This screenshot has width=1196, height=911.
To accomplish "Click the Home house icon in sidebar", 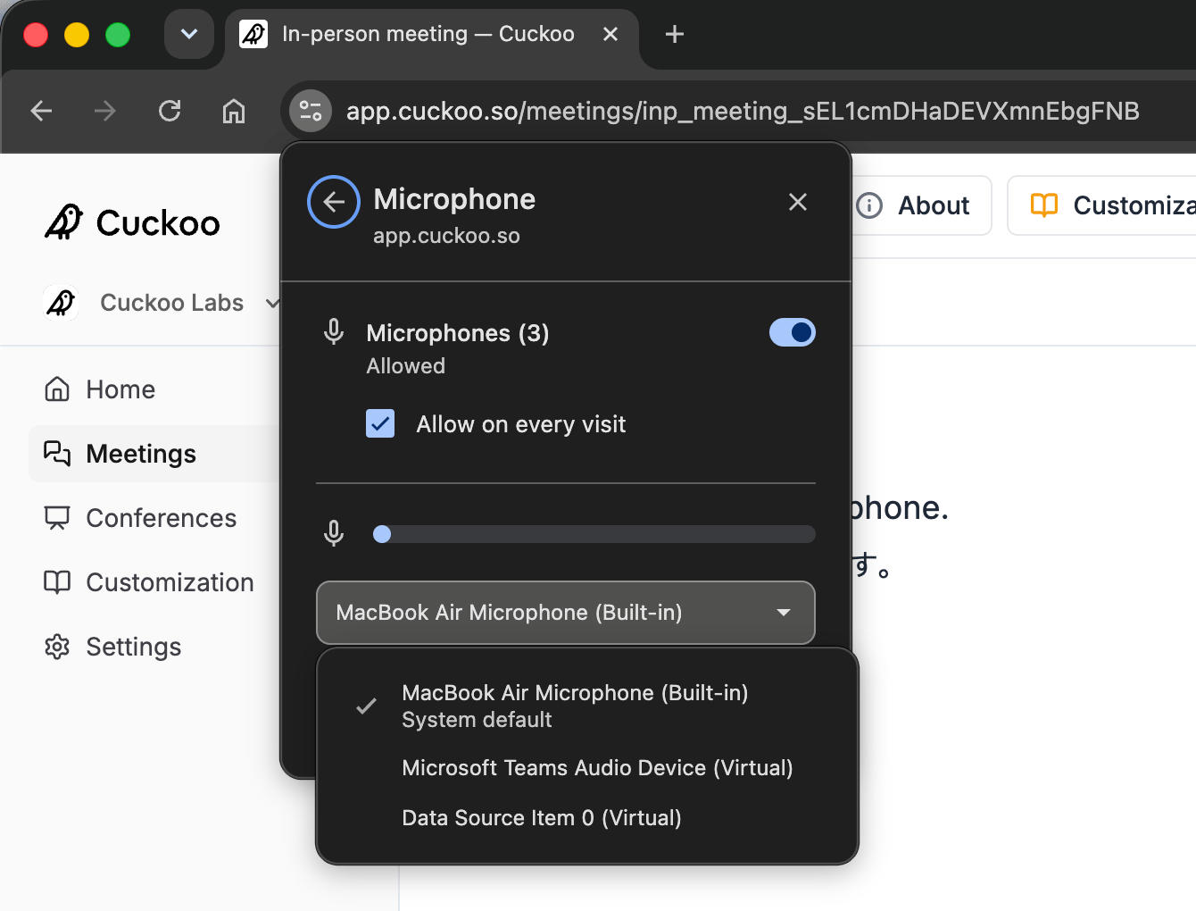I will [57, 389].
